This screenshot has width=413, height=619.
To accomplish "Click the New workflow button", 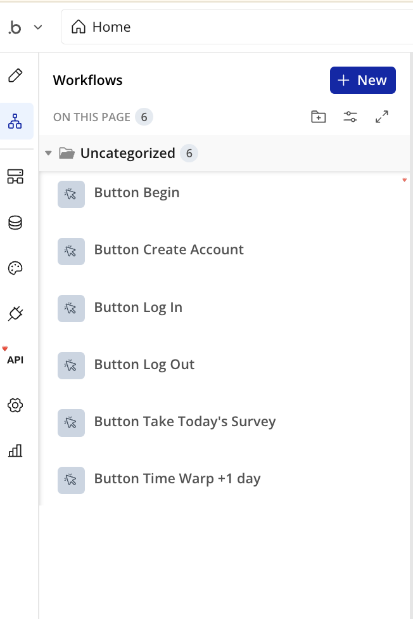I will click(x=363, y=80).
